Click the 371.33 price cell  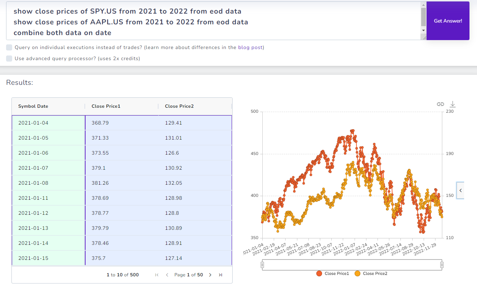(x=122, y=138)
